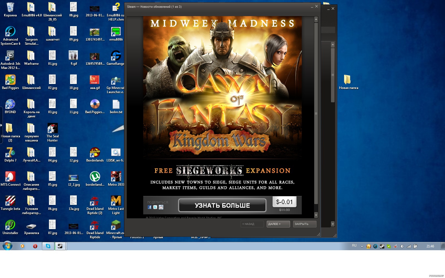This screenshot has width=445, height=278.
Task: Open the uTorrent borderland file icon
Action: (95, 179)
